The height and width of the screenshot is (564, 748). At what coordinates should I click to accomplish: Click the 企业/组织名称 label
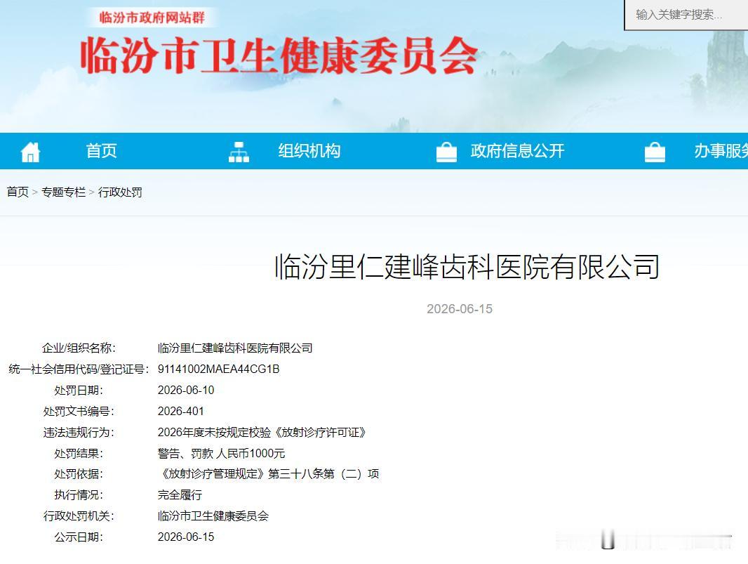79,348
